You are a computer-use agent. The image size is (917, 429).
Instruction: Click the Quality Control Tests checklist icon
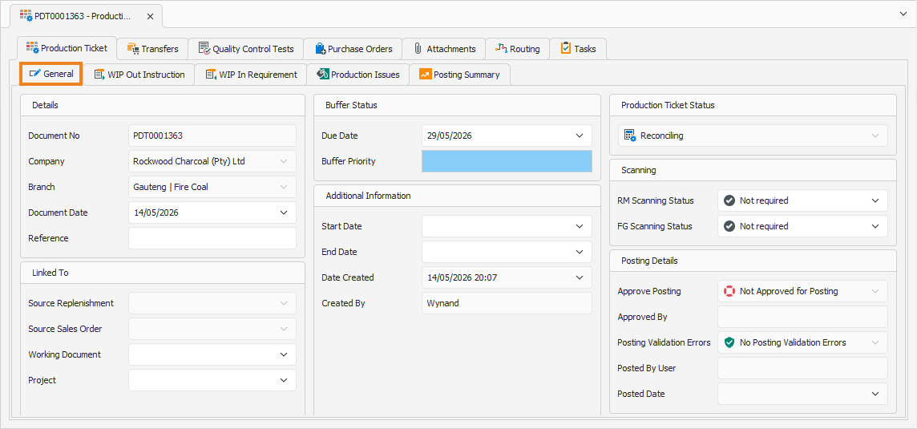[204, 48]
